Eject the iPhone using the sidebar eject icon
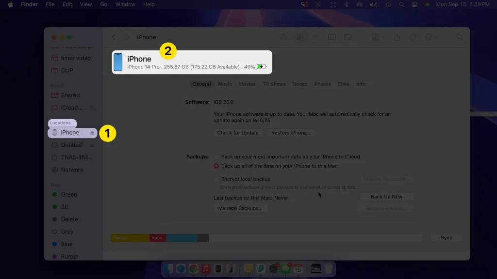 click(x=91, y=132)
